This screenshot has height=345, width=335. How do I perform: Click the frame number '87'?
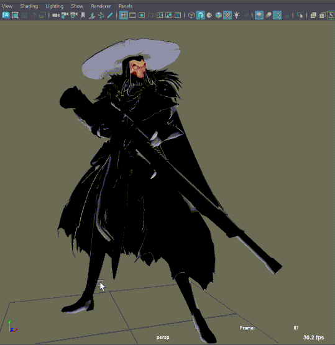(x=296, y=328)
